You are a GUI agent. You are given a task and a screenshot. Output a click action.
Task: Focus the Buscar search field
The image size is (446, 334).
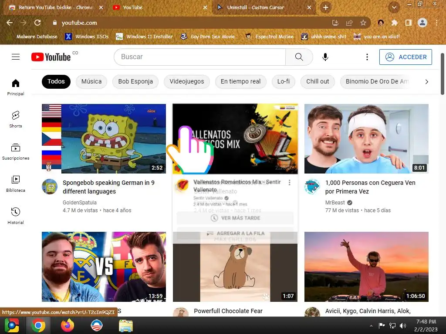pyautogui.click(x=199, y=57)
